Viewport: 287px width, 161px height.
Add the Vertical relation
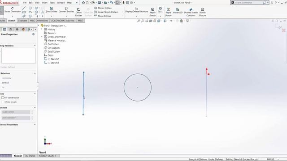tap(5, 83)
